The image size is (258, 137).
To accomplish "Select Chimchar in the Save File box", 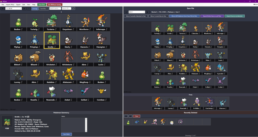I will [196, 28].
